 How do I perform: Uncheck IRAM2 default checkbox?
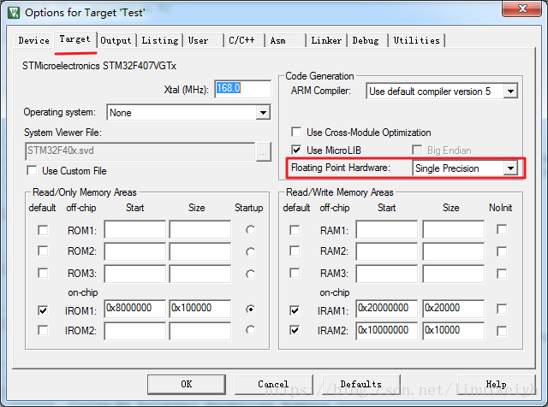point(295,330)
